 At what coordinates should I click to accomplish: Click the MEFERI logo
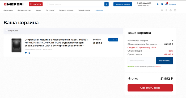click(14, 5)
